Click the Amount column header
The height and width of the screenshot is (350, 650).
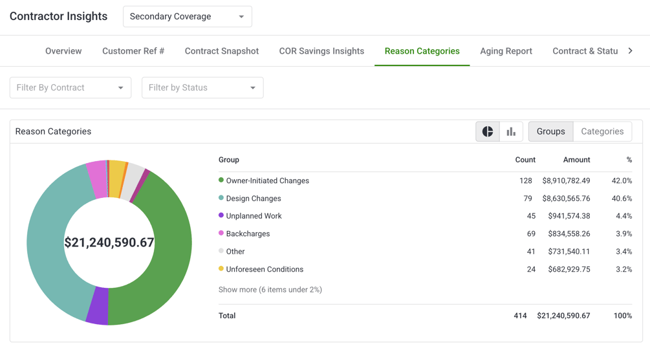click(577, 160)
